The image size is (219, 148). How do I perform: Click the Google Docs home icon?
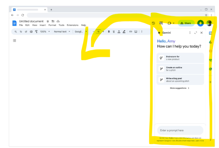[x=14, y=23]
